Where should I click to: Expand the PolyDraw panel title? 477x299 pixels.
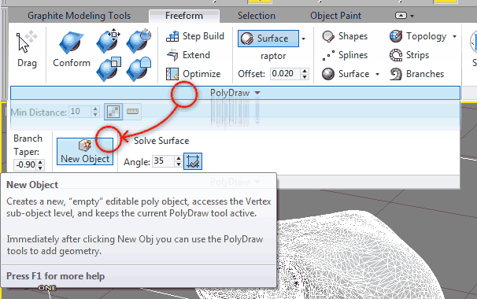pos(235,93)
